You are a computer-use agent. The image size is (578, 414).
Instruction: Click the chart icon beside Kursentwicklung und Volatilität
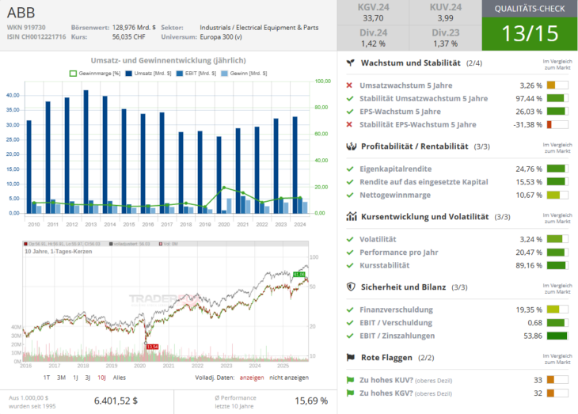click(x=350, y=216)
